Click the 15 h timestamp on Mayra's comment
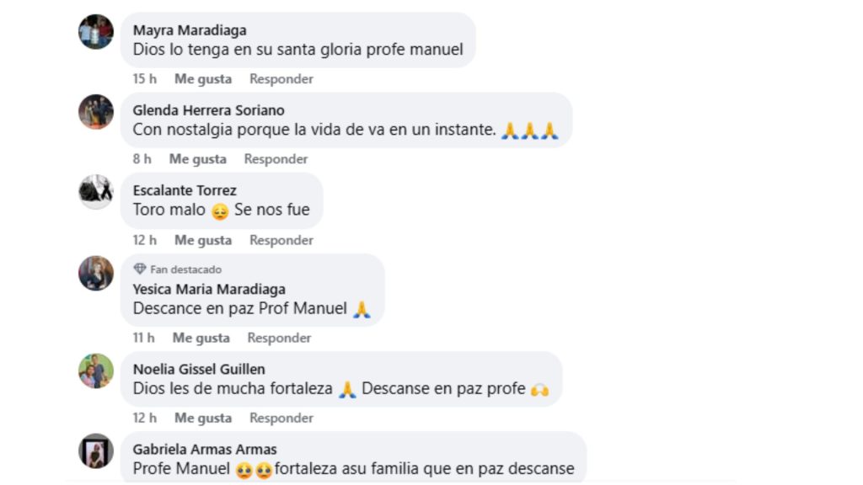 pyautogui.click(x=143, y=78)
